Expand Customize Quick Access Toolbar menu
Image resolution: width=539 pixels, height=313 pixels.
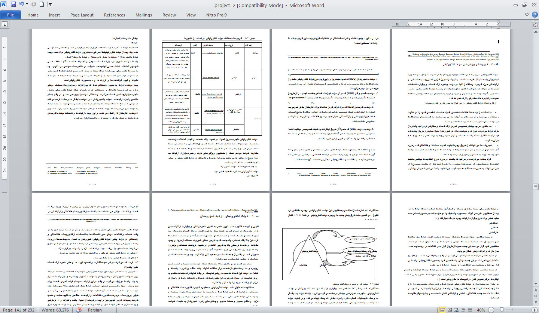[51, 5]
